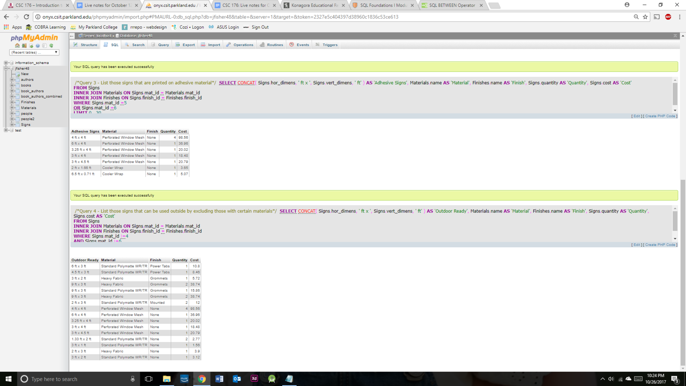Open the Operations tab
The image size is (686, 386).
[240, 45]
